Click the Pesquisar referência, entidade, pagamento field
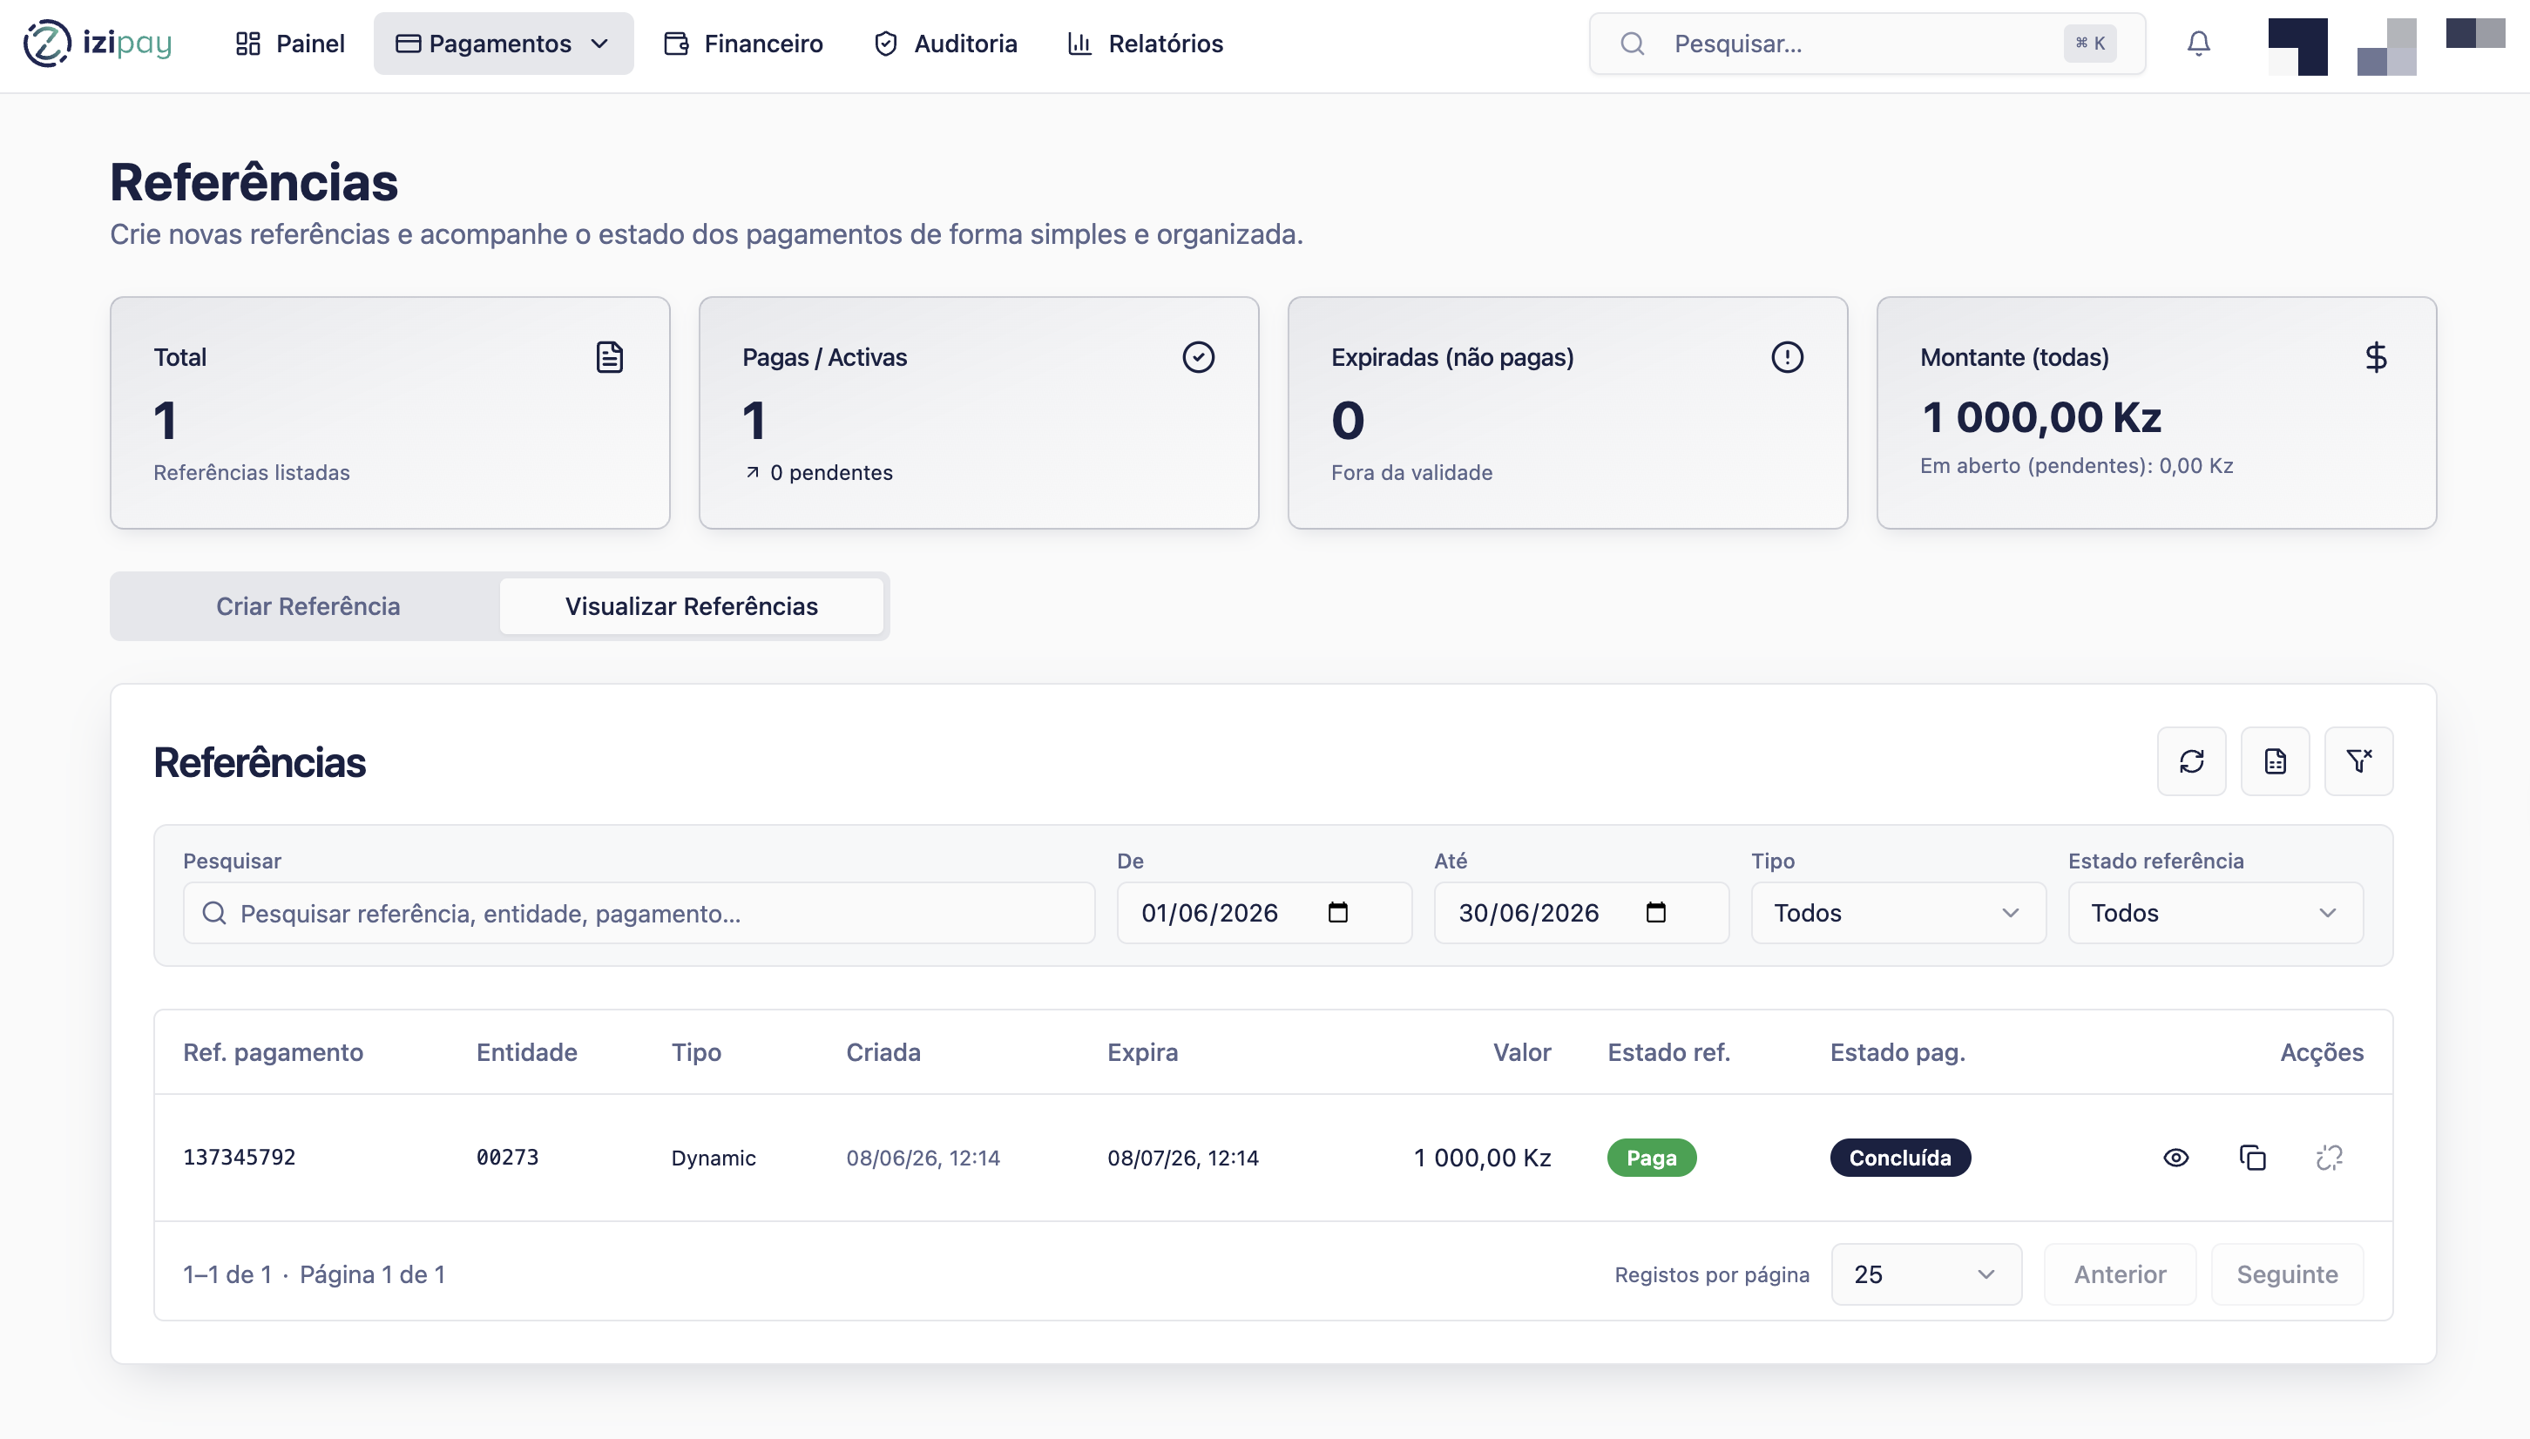Screen dimensions: 2530x1439 (x=639, y=912)
